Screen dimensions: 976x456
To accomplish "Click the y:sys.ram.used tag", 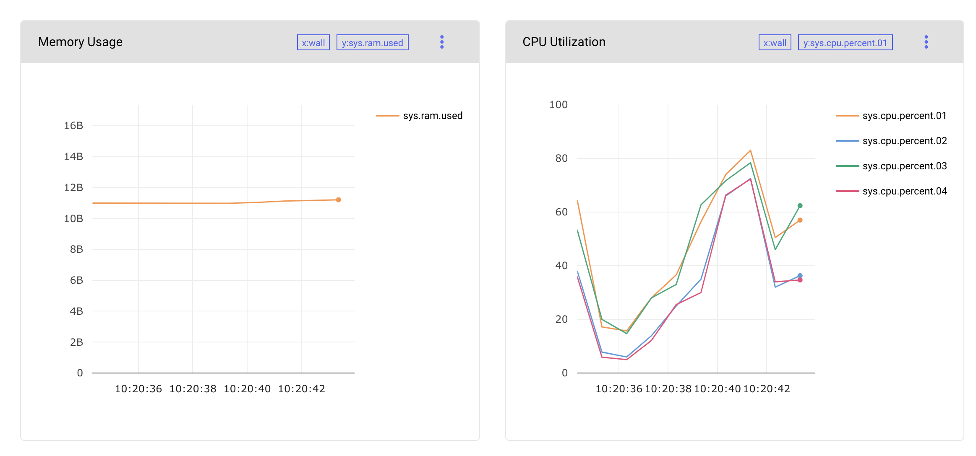I will 373,43.
